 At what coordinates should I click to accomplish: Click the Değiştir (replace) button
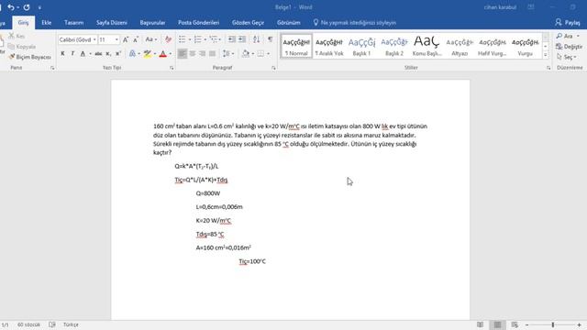[569, 47]
